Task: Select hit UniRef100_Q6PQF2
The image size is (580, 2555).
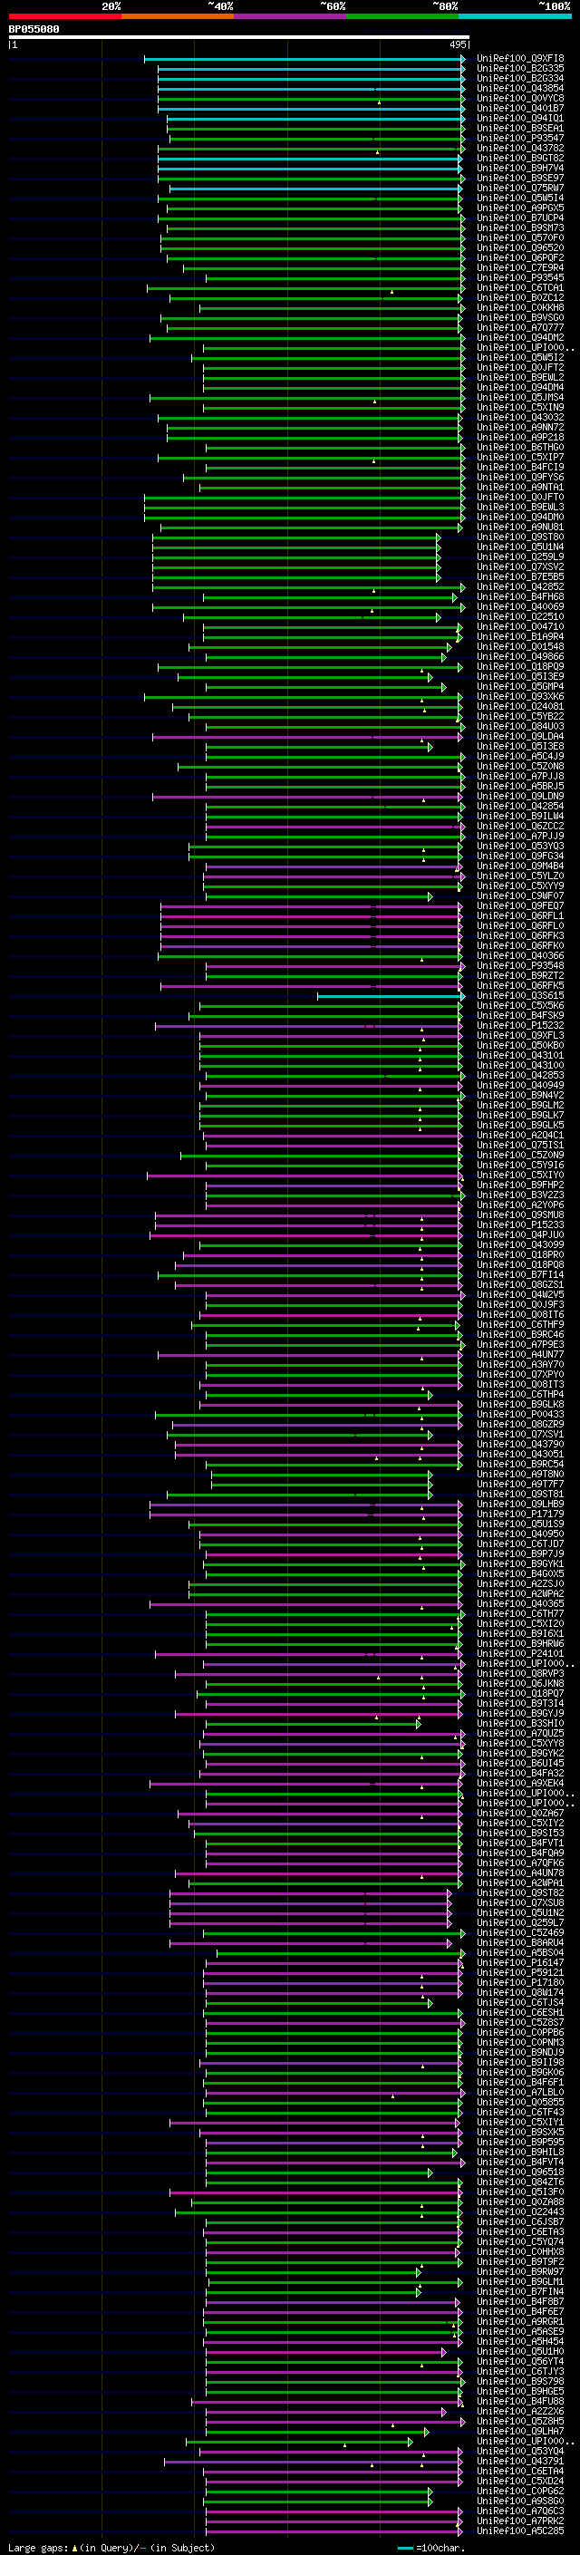Action: (519, 258)
